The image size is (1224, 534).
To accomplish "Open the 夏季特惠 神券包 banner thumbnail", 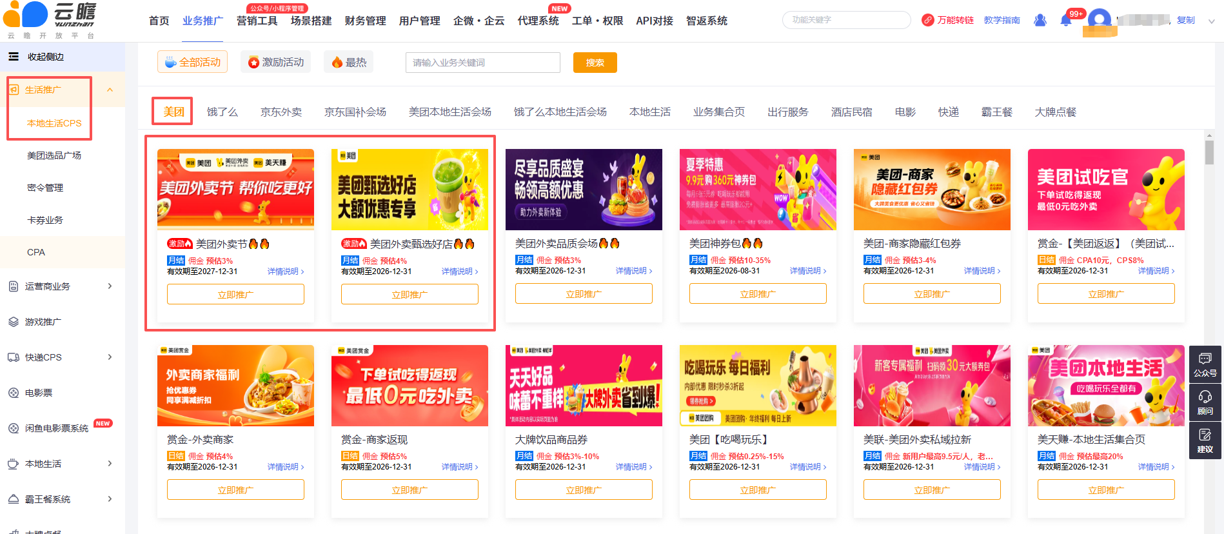I will pyautogui.click(x=758, y=190).
